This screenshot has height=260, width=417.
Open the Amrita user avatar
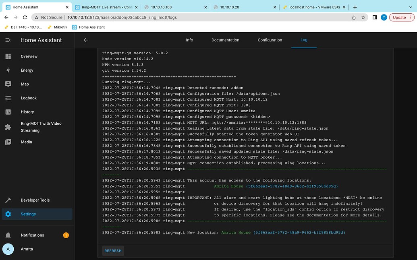point(8,249)
